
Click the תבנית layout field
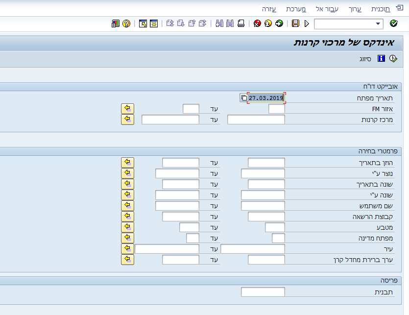(x=263, y=292)
